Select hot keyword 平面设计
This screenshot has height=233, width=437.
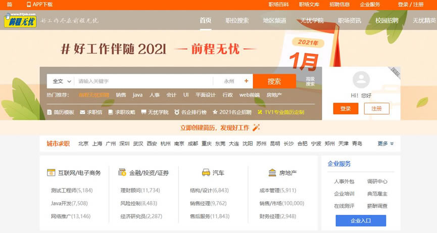(206, 95)
